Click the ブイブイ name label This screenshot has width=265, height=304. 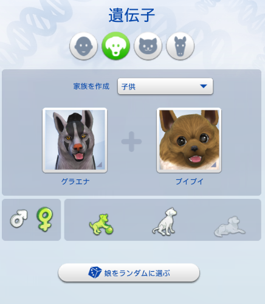pos(189,181)
